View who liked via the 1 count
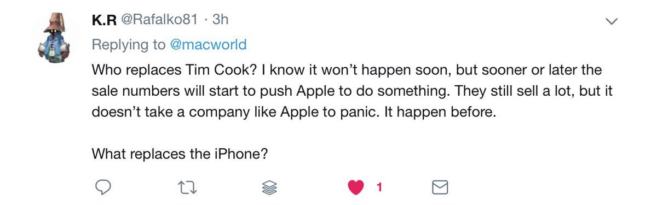 (x=378, y=188)
